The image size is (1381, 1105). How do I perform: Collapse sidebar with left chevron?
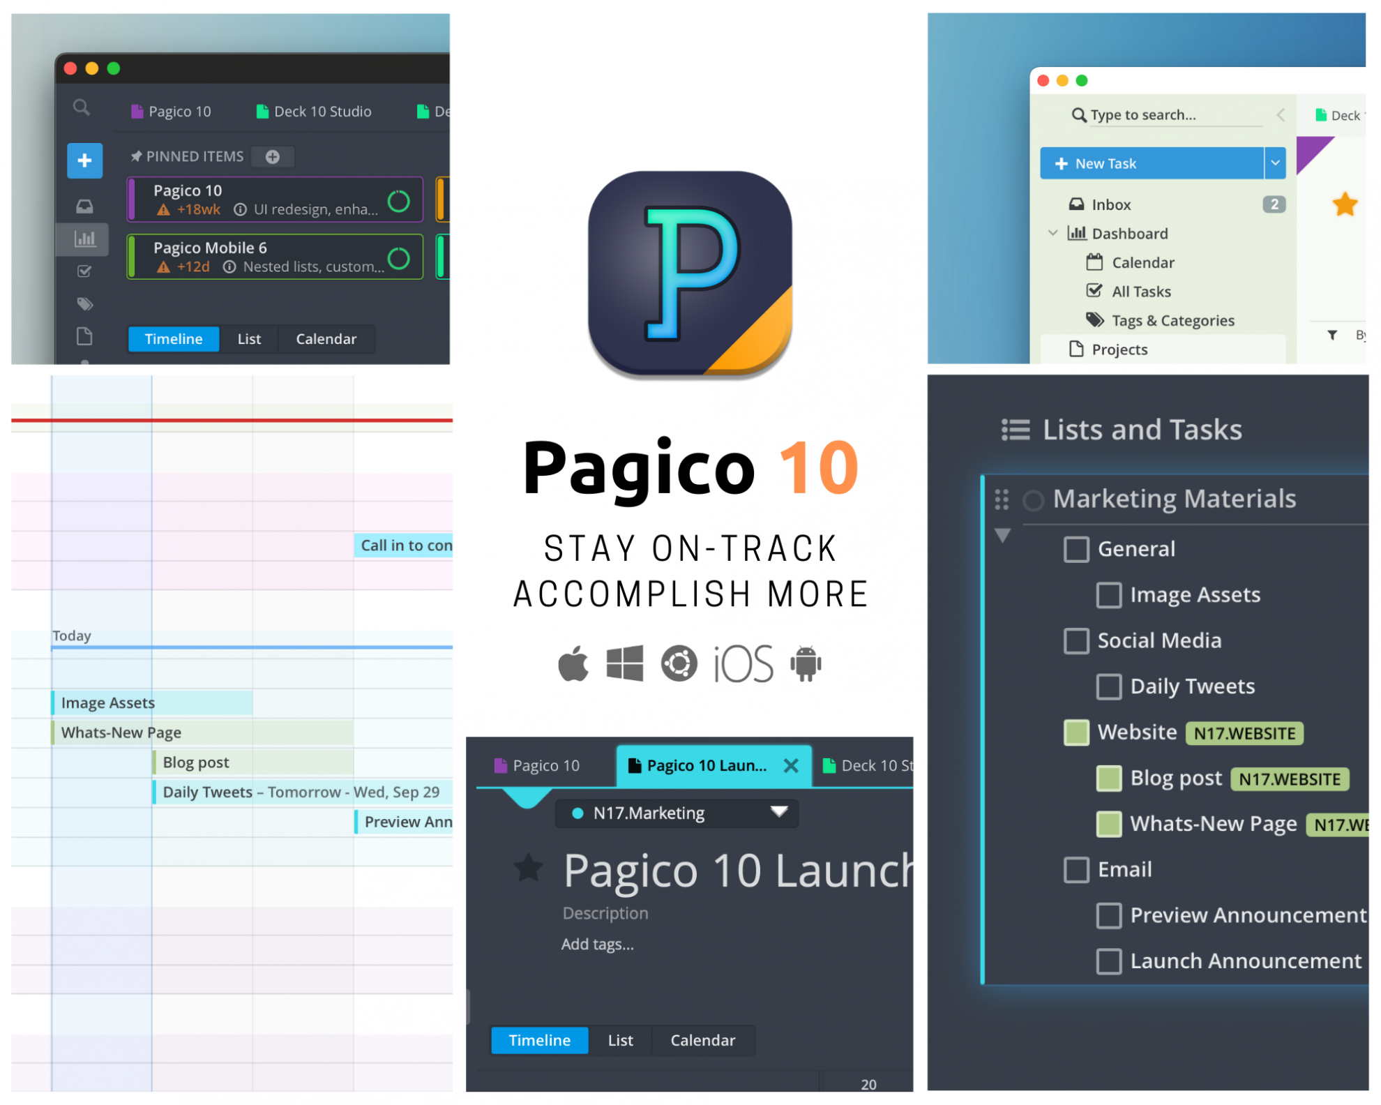pos(1281,115)
